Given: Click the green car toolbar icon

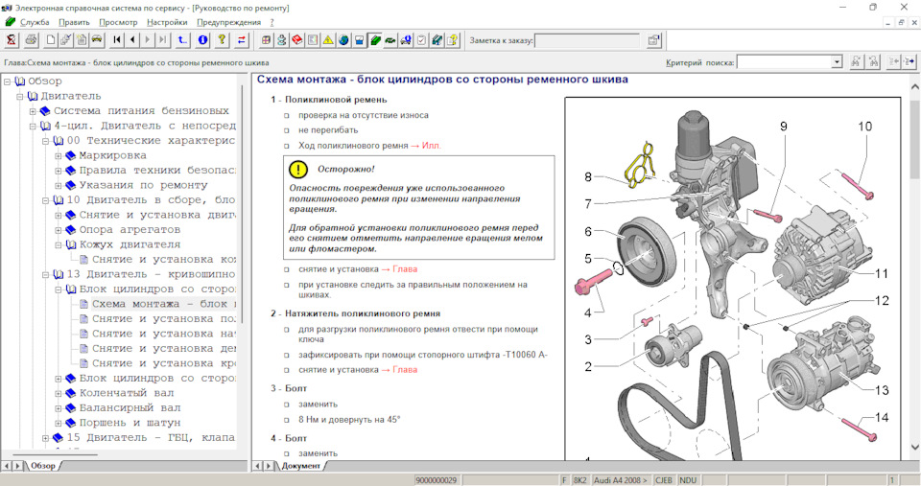Looking at the screenshot, I should (x=390, y=40).
